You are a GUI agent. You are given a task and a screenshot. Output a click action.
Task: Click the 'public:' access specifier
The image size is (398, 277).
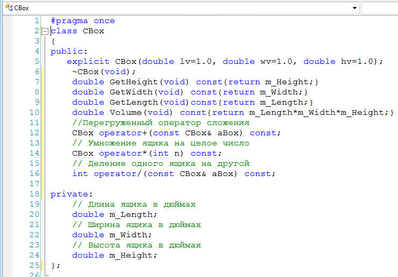point(69,52)
